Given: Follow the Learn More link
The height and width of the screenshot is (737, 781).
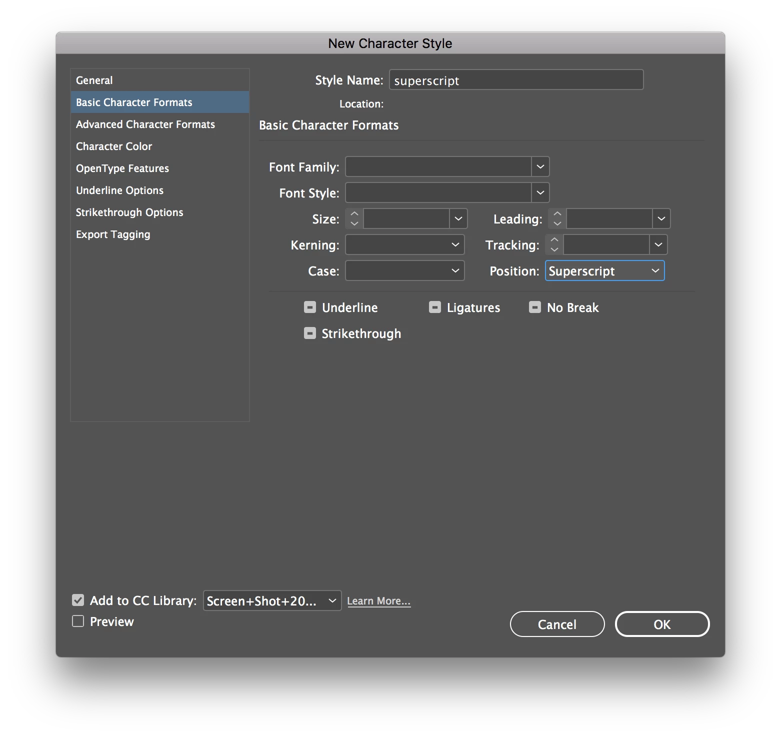Looking at the screenshot, I should [x=379, y=601].
